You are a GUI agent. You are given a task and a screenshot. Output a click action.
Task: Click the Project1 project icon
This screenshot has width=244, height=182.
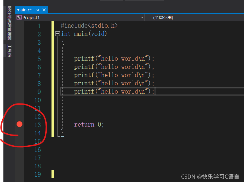(x=19, y=17)
